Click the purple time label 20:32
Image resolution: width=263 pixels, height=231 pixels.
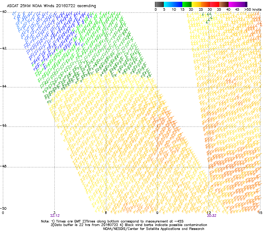211,216
